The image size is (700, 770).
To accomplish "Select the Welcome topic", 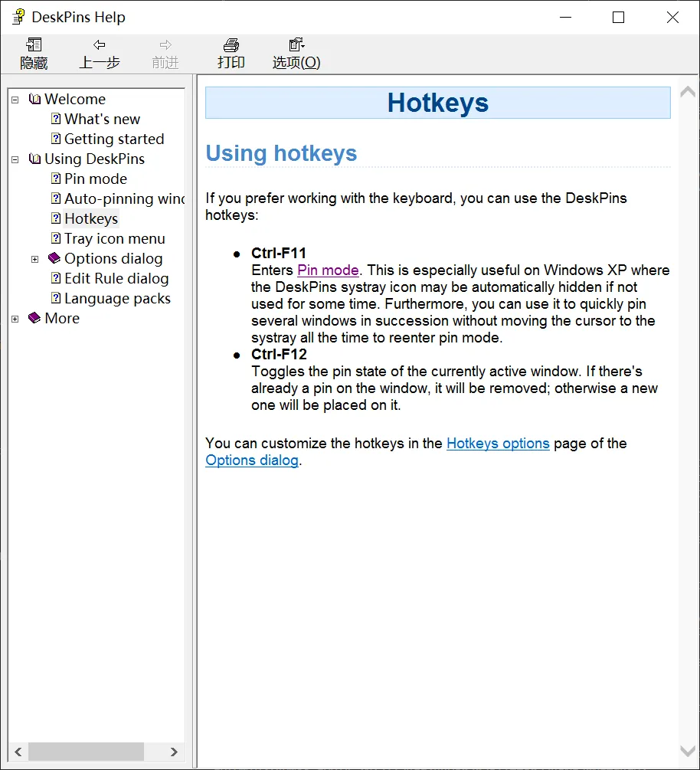I will pos(75,99).
